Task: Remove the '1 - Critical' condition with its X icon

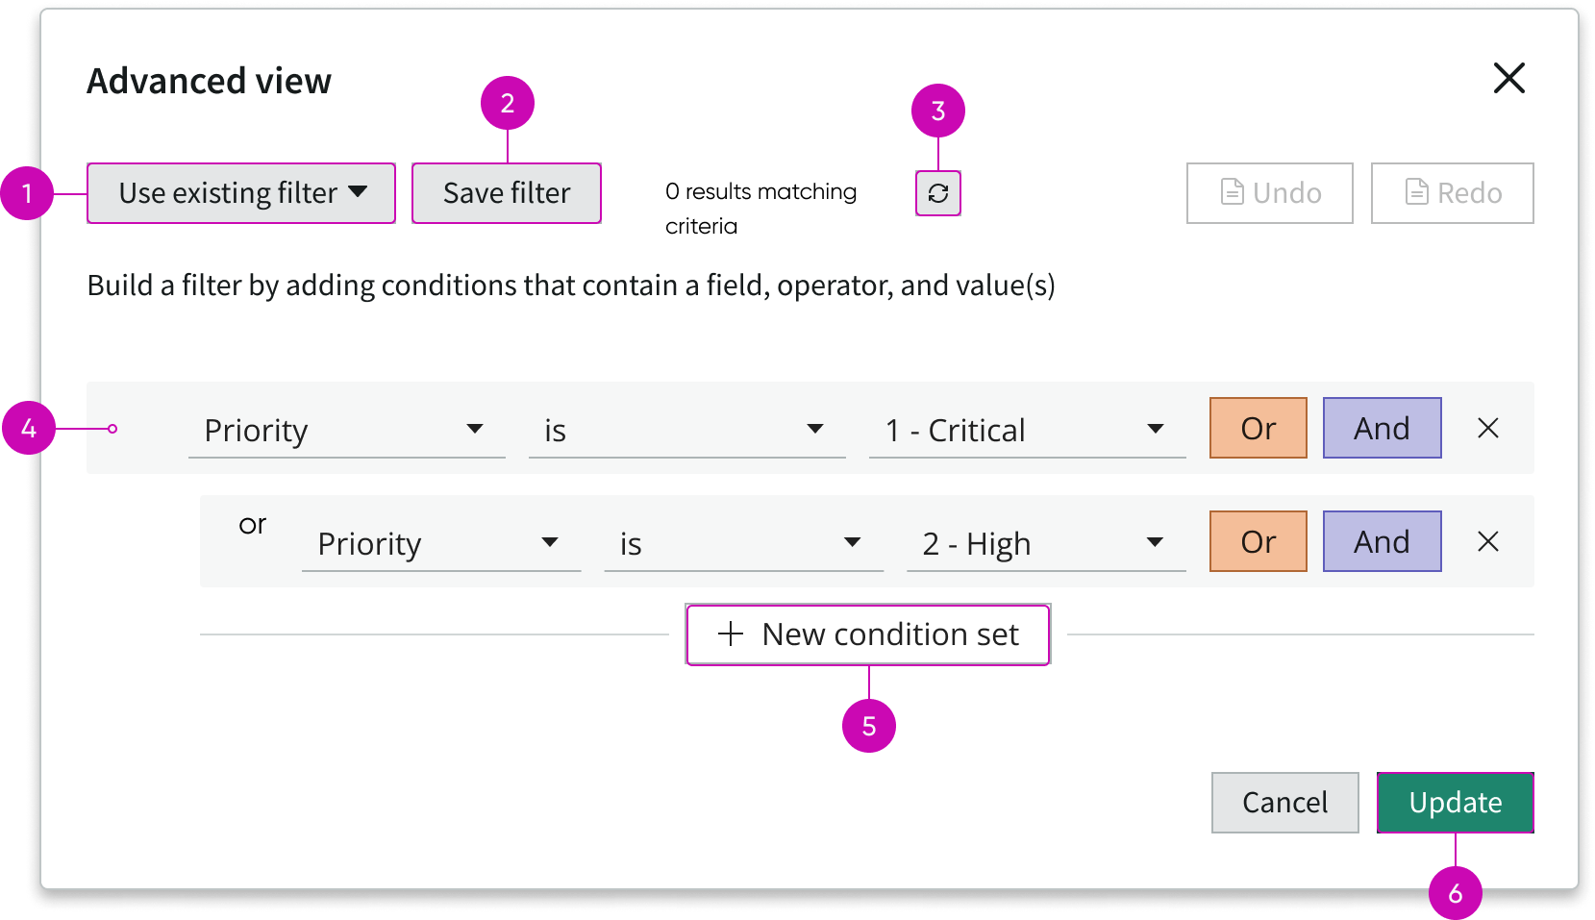Action: point(1487,429)
